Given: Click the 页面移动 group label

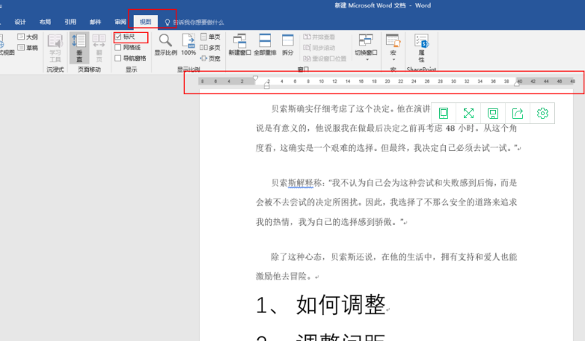Looking at the screenshot, I should click(x=89, y=70).
